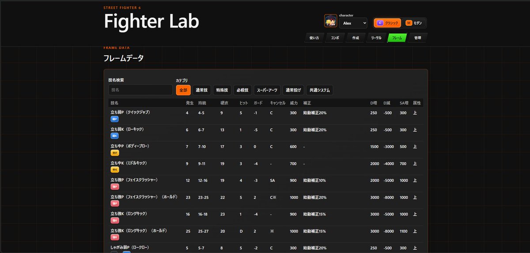
Task: Click the 属性 column header
Action: pyautogui.click(x=417, y=103)
